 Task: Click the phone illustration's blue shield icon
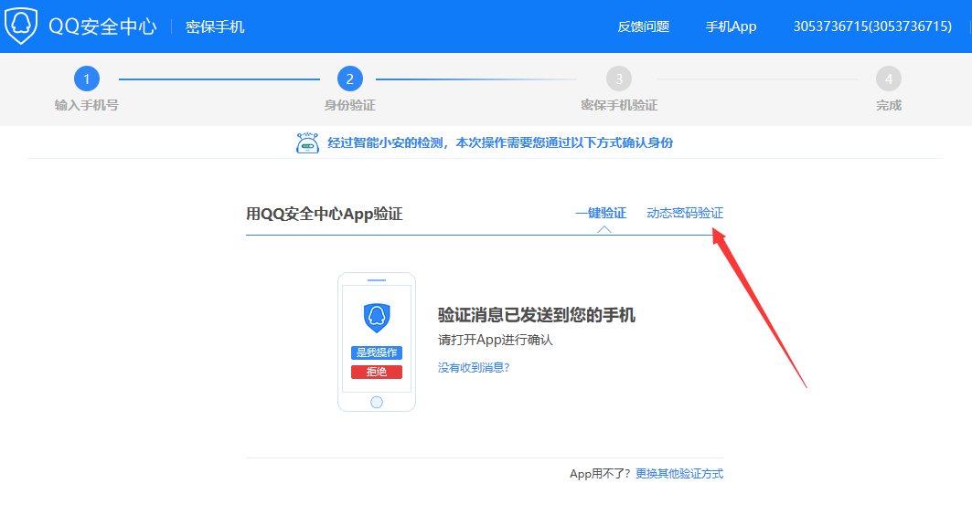point(377,318)
